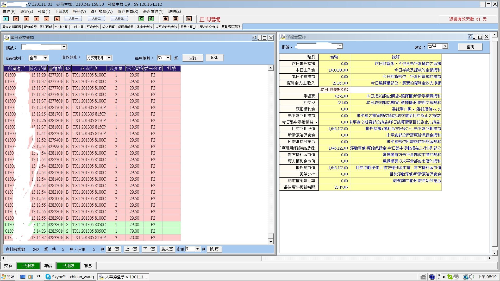Viewport: 500px width, 281px height.
Task: Open the keyboard input method tray icon
Action: point(423,277)
